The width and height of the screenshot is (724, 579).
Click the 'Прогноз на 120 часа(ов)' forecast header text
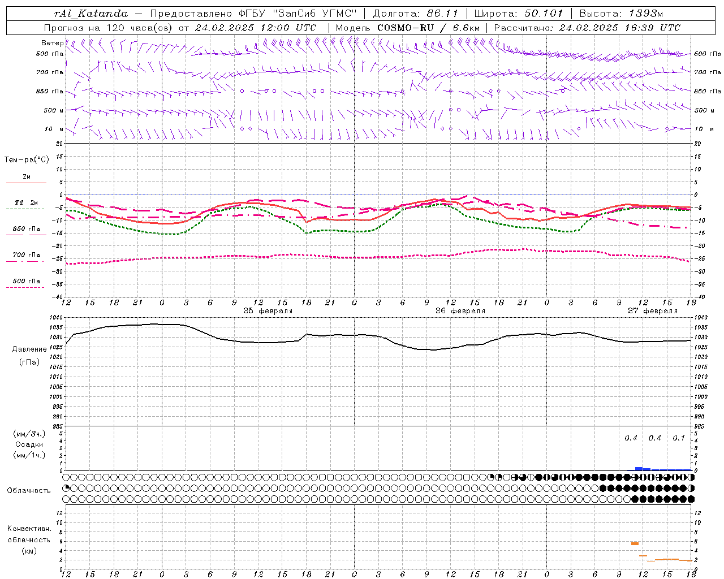pyautogui.click(x=109, y=28)
